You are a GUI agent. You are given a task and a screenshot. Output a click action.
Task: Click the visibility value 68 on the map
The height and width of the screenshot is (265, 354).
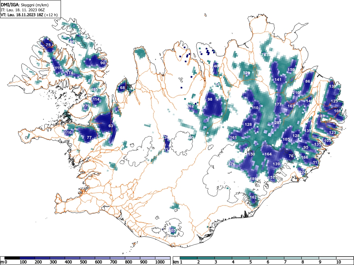point(122,88)
